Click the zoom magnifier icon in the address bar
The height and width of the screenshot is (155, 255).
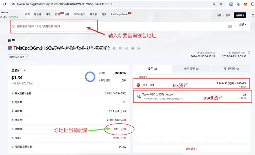tap(215, 4)
